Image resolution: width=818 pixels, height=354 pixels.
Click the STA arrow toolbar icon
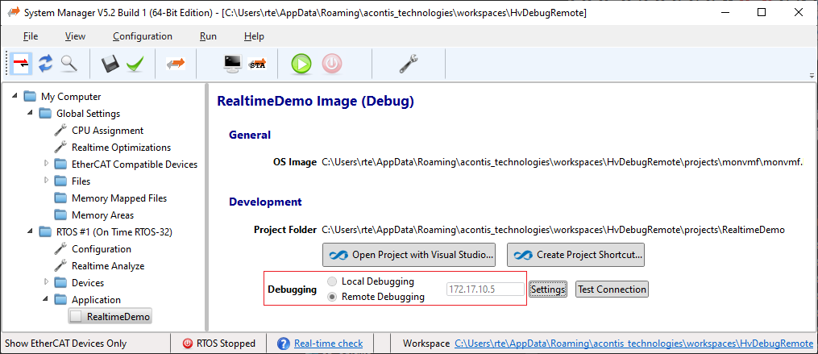[x=257, y=64]
